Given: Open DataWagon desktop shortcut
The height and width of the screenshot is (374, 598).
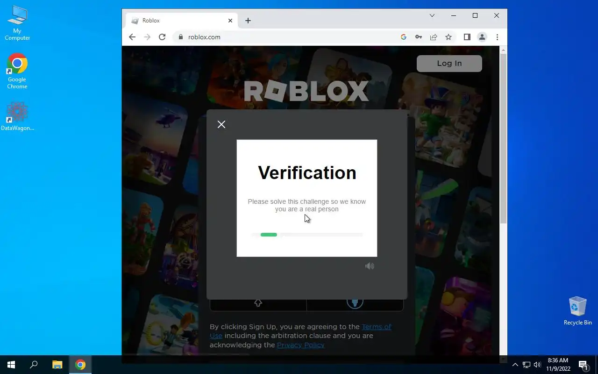Looking at the screenshot, I should click(17, 117).
